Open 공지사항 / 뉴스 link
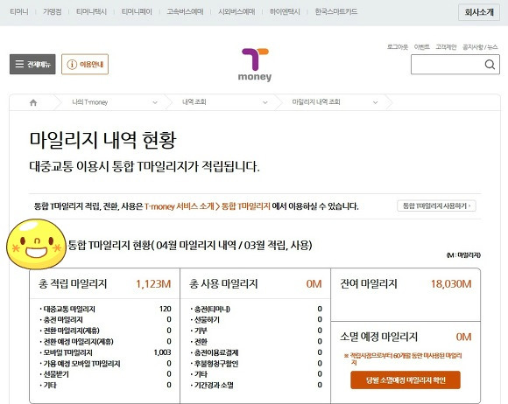The width and height of the screenshot is (508, 404). (480, 47)
